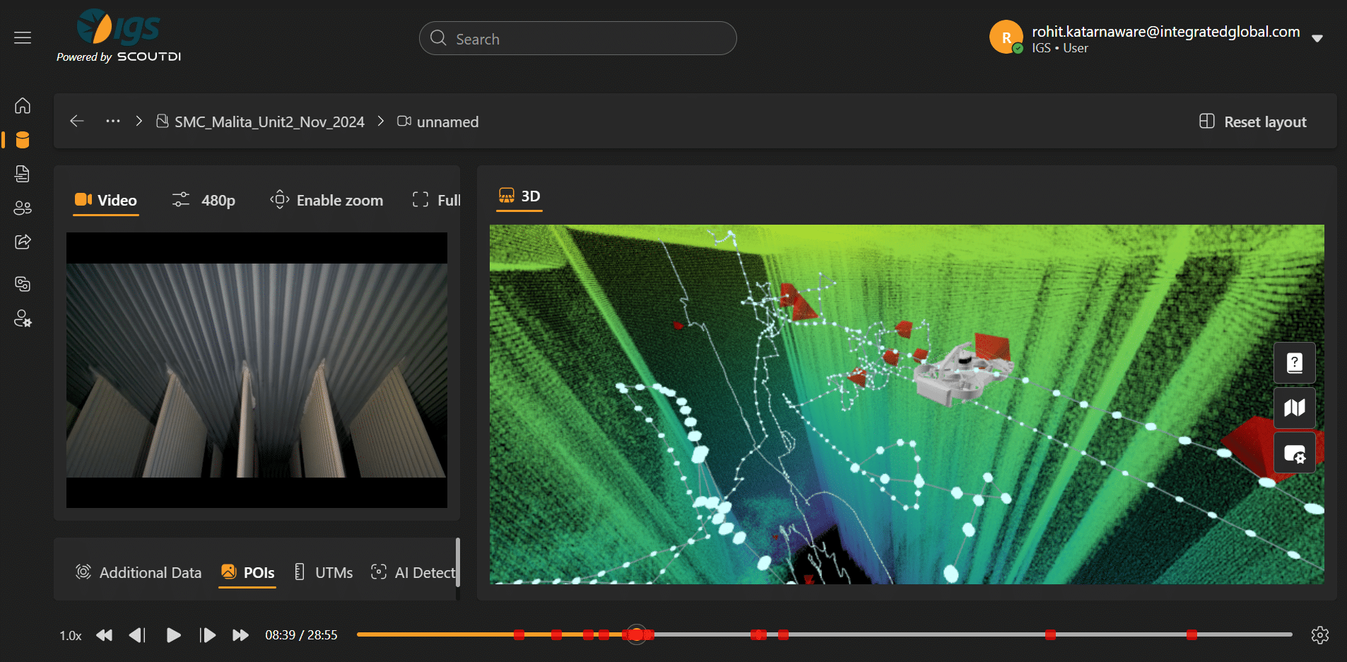Navigate to SMC_Malita_Unit2_Nov_2024 breadcrumb
Screen dimensions: 1347x662
coord(269,122)
